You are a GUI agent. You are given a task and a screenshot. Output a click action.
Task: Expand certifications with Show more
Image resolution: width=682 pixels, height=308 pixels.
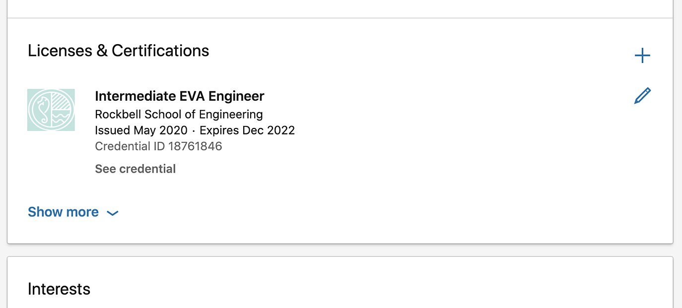73,212
